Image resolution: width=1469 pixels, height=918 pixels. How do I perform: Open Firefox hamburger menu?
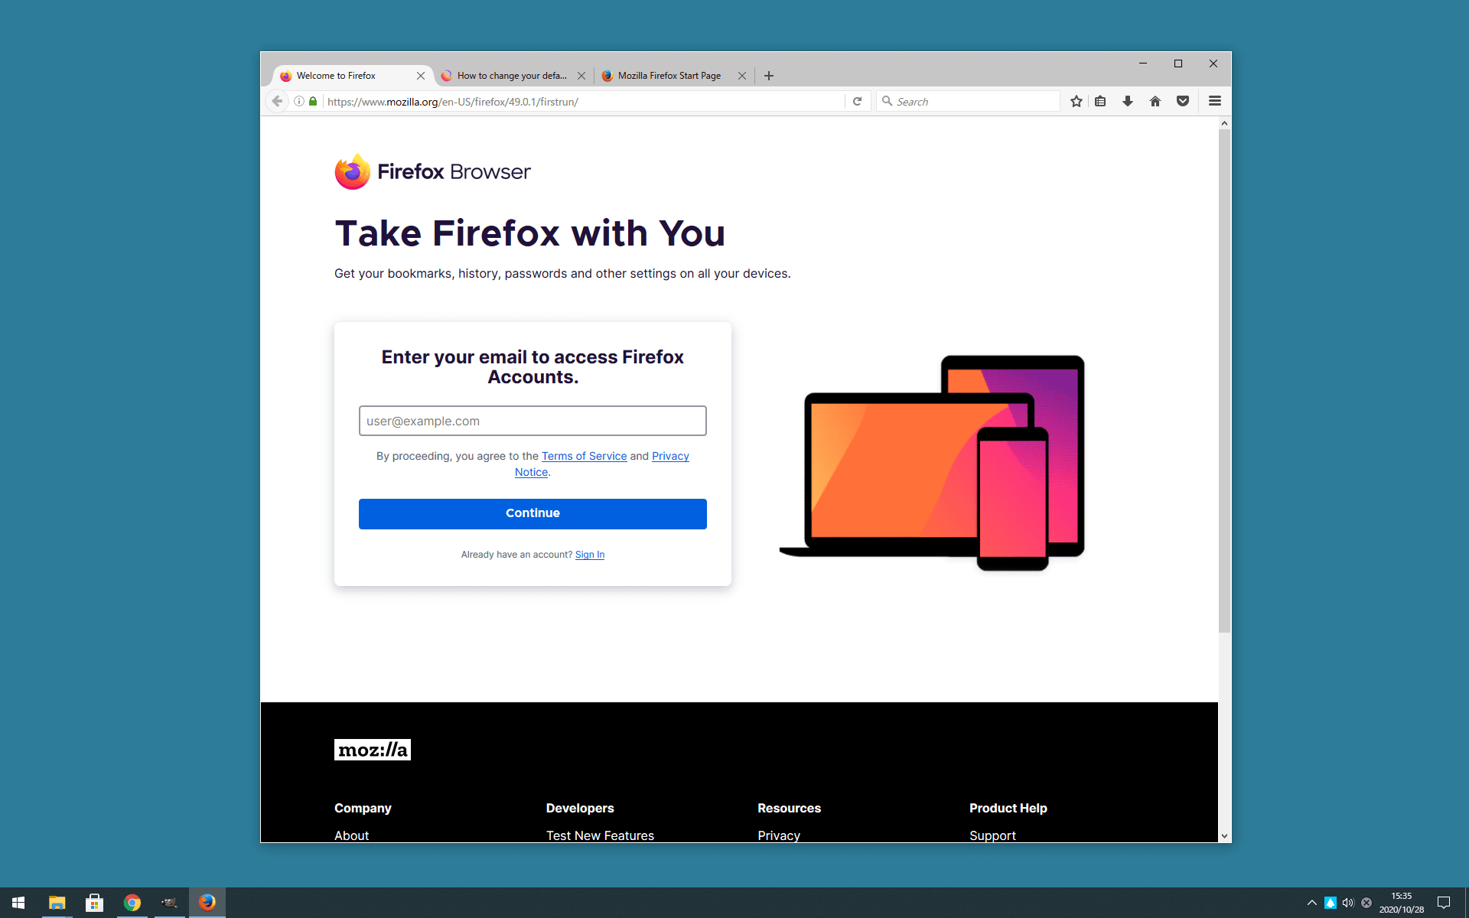point(1215,100)
